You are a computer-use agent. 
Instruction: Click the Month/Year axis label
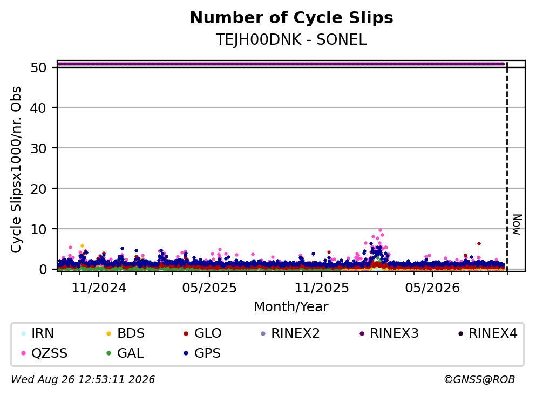click(291, 307)
